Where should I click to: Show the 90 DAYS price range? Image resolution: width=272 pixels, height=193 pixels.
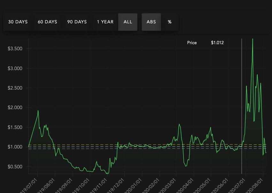pyautogui.click(x=77, y=22)
